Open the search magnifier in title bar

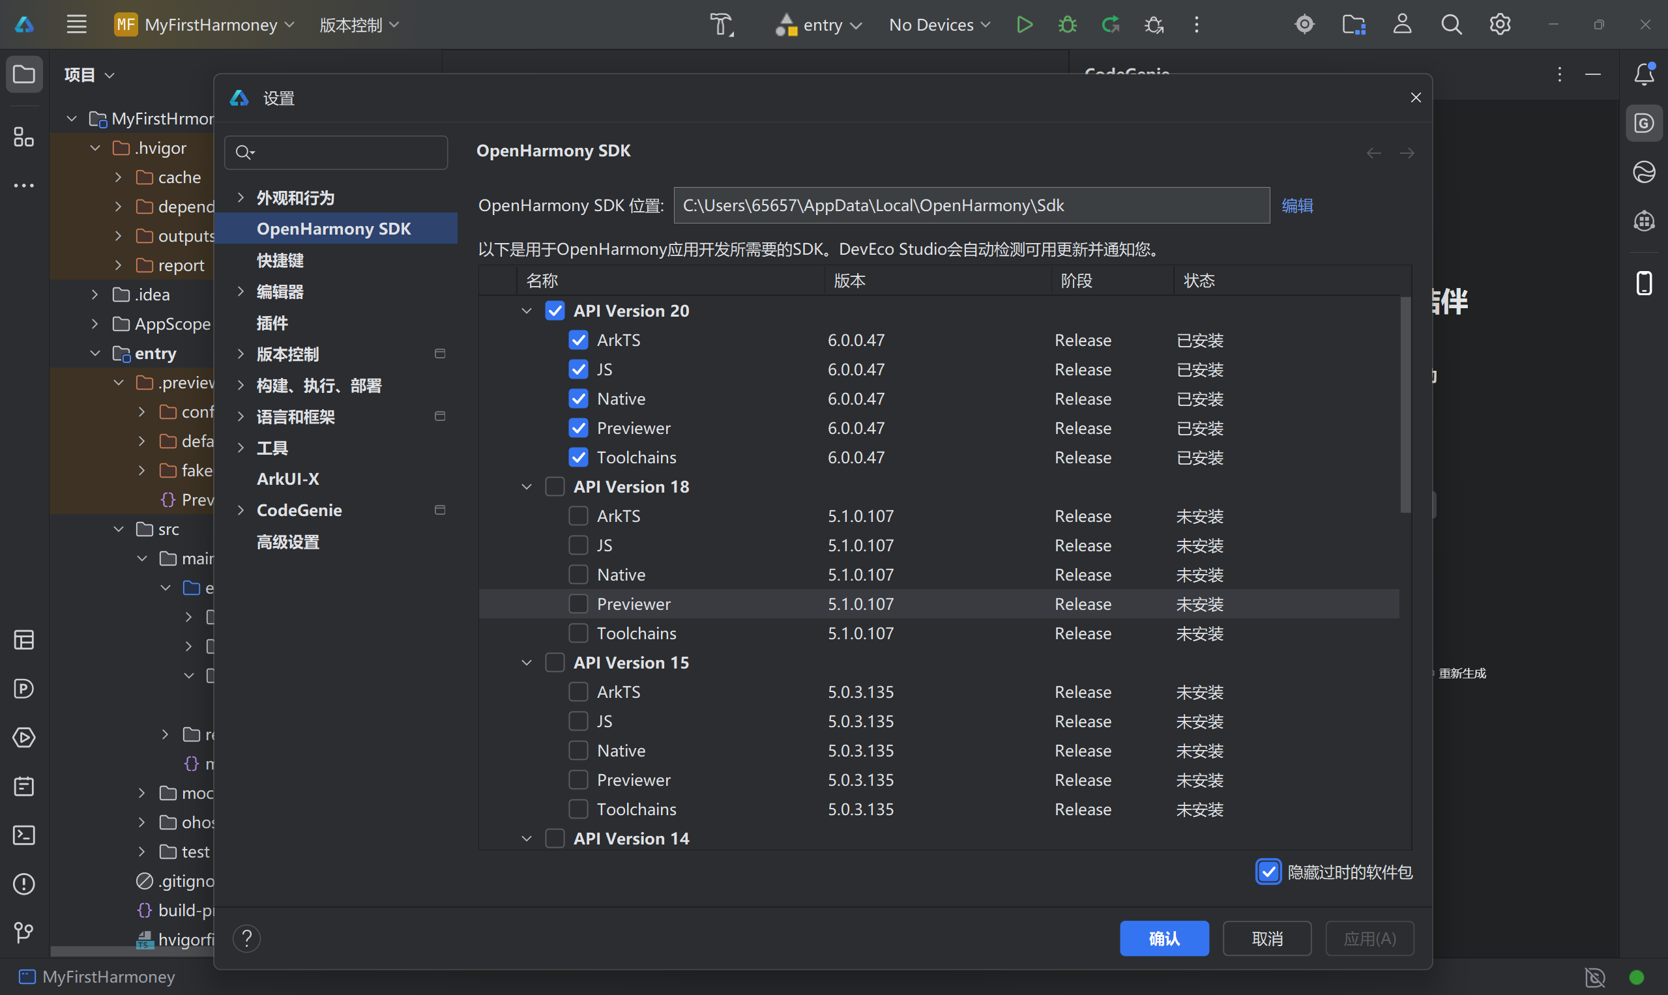point(1451,25)
